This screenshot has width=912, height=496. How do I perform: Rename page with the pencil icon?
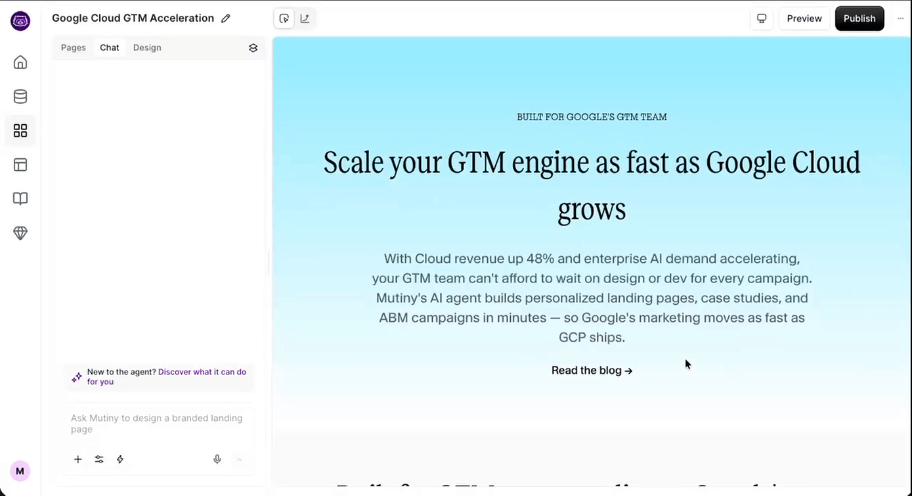226,18
